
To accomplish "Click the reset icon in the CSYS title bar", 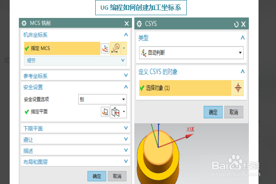I will click(236, 24).
